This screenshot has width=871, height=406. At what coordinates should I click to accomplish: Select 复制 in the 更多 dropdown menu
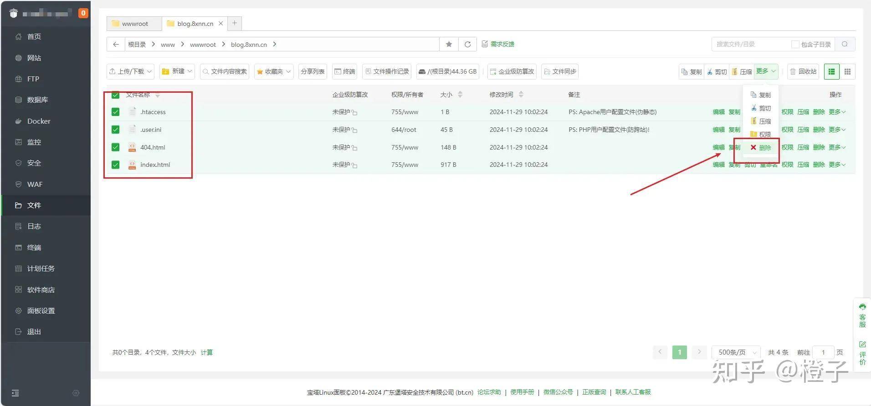[761, 95]
